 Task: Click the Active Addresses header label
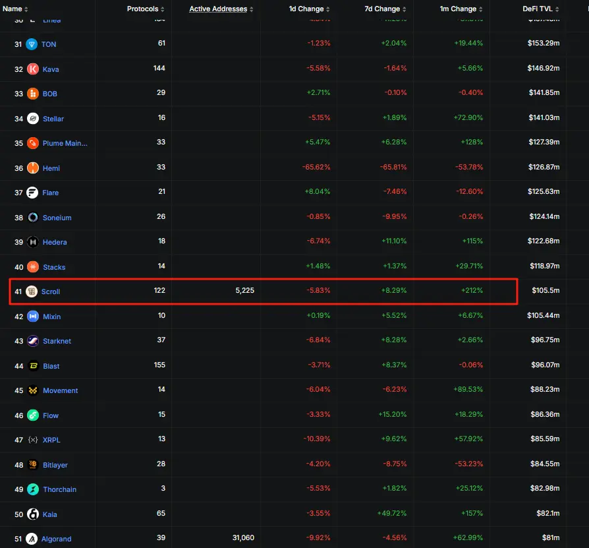point(218,9)
